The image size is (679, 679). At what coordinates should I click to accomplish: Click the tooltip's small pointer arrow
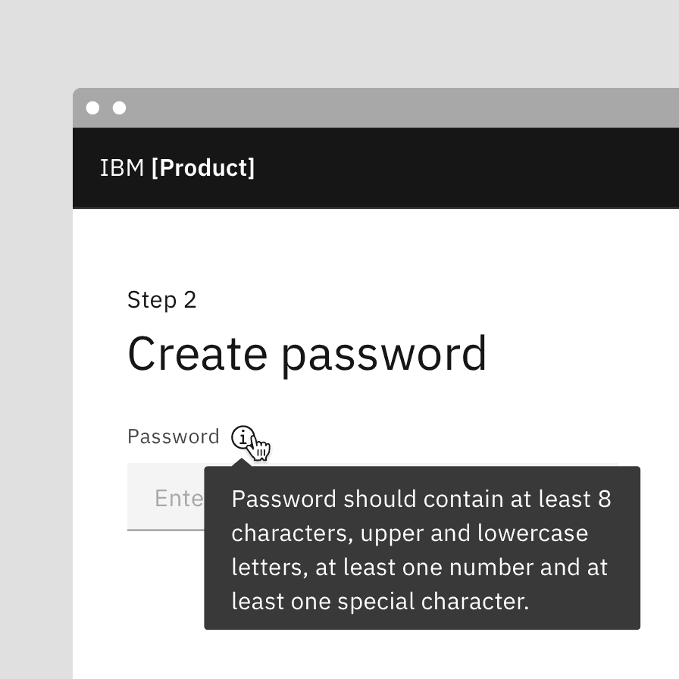point(242,462)
